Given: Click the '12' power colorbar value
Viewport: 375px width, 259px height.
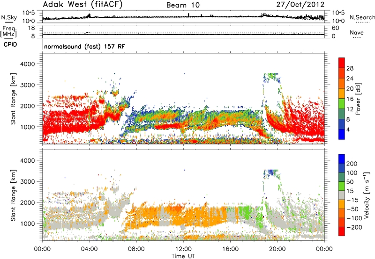Looking at the screenshot, I should (350, 109).
